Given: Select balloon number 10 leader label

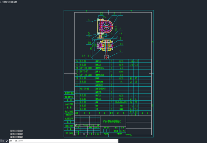Looking at the screenshot, I should 90,43.
